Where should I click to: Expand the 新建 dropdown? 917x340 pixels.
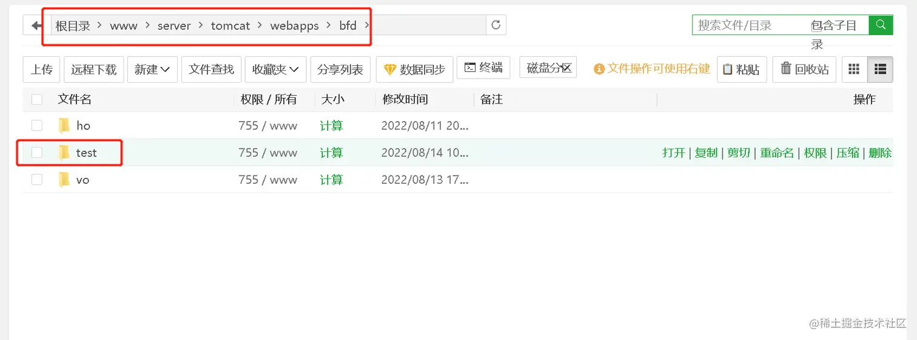click(x=152, y=70)
